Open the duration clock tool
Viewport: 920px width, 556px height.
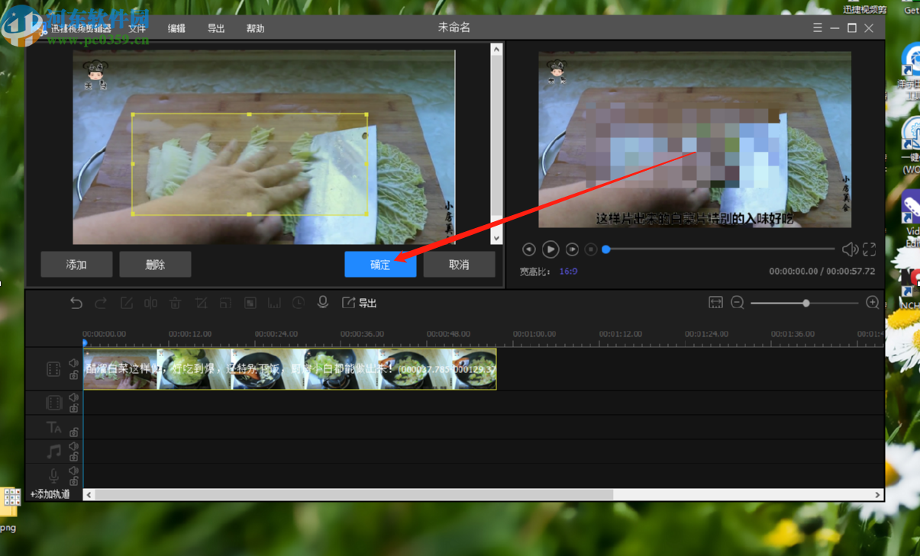299,303
